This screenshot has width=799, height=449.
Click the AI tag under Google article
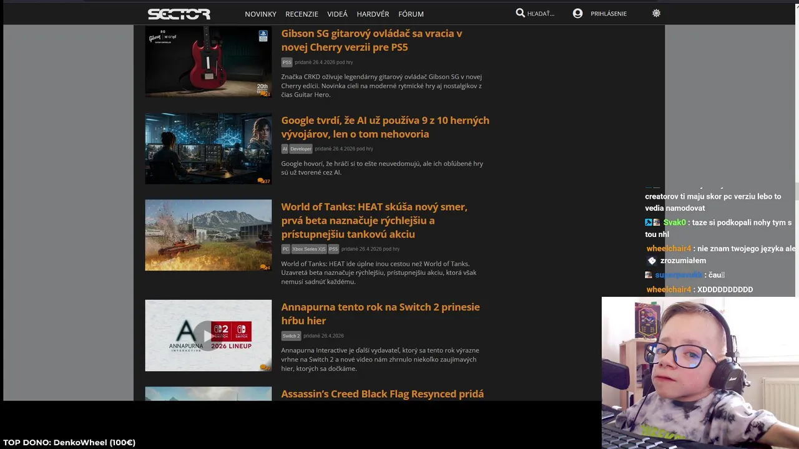(285, 149)
